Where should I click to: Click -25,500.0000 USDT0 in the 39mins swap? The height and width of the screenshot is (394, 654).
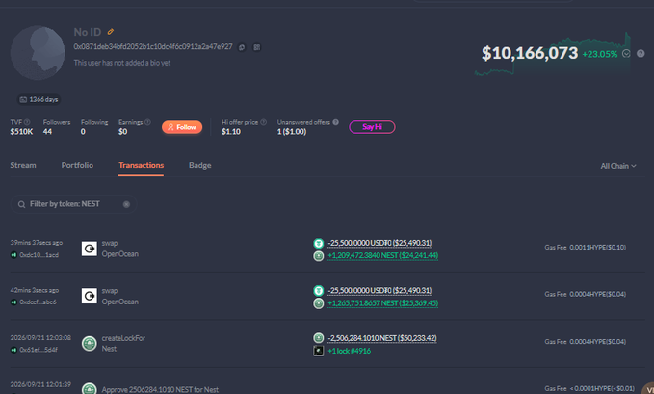click(379, 243)
